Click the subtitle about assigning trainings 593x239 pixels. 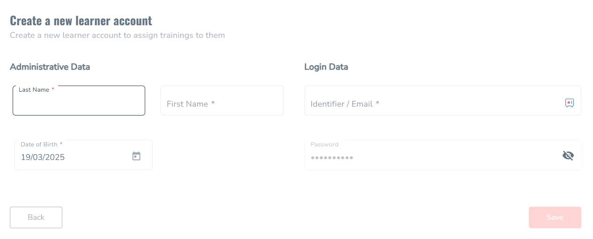coord(118,35)
